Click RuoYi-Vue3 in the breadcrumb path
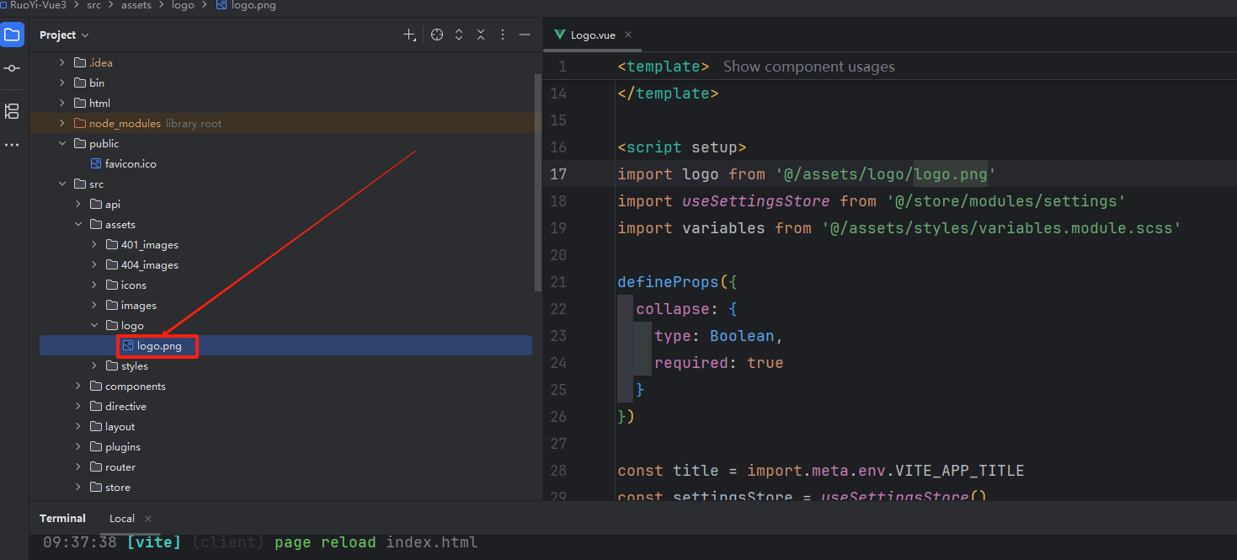Viewport: 1237px width, 560px height. tap(38, 5)
